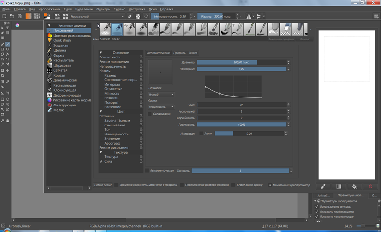Select Airbrush_linear preset thumbnail
Viewport: 381px width, 232px height.
click(117, 29)
